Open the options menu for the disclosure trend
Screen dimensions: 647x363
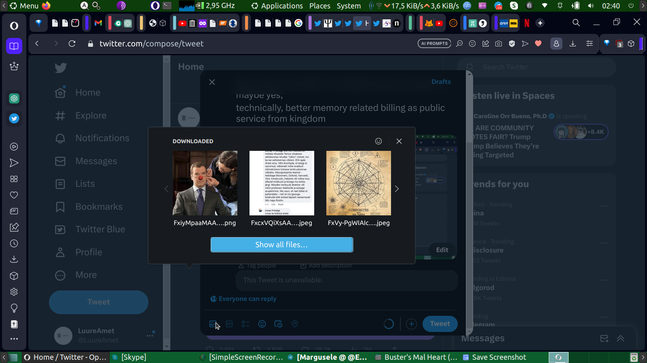pyautogui.click(x=604, y=243)
